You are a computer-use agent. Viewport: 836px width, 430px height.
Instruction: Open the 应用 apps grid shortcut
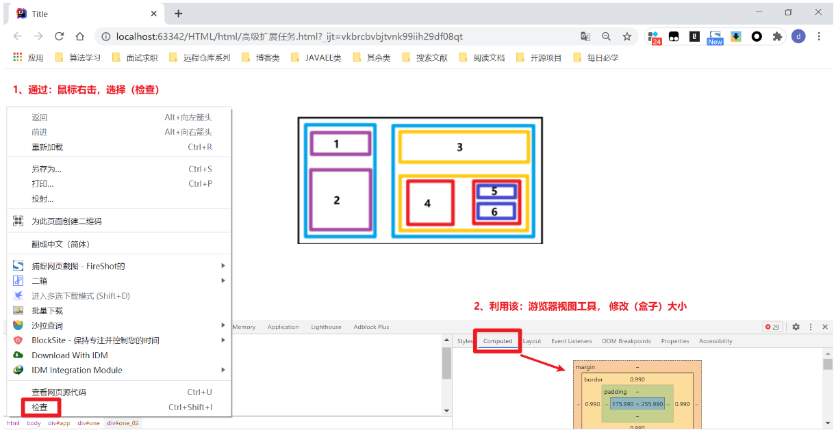(x=28, y=57)
